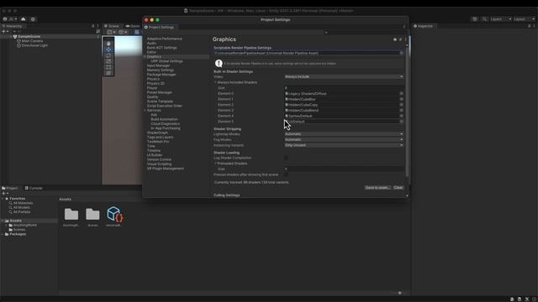Click the object picker for Render Pipeline Asset
Image resolution: width=538 pixels, height=302 pixels.
click(401, 53)
